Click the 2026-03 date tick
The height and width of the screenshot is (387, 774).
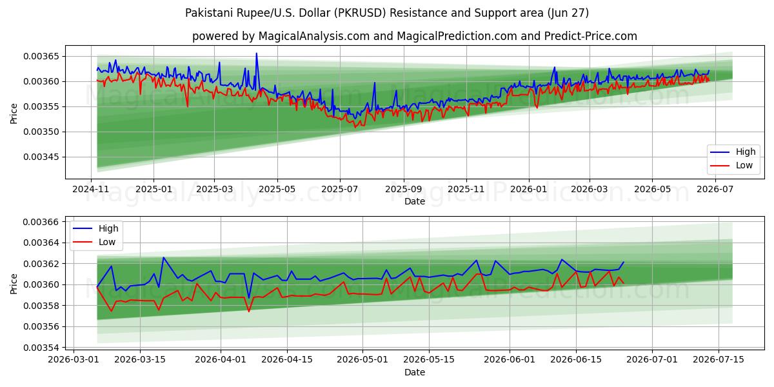tap(590, 189)
